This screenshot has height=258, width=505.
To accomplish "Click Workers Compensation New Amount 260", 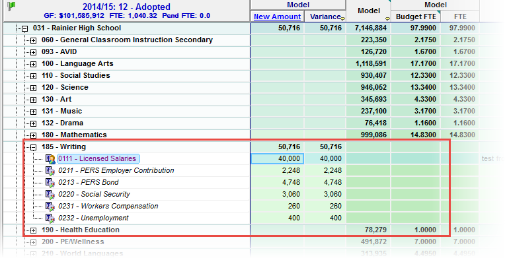I will point(277,207).
